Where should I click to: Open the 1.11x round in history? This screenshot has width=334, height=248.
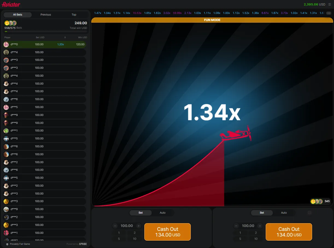click(x=207, y=13)
